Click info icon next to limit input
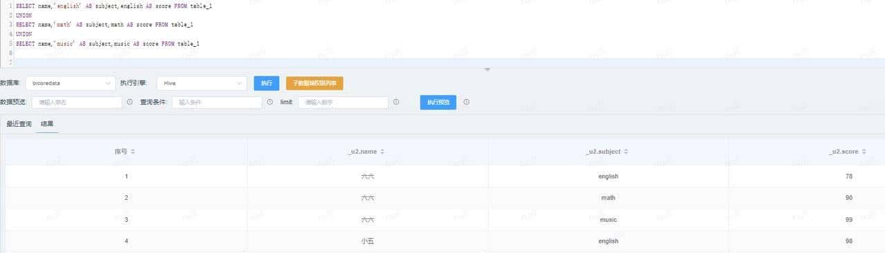 click(395, 102)
